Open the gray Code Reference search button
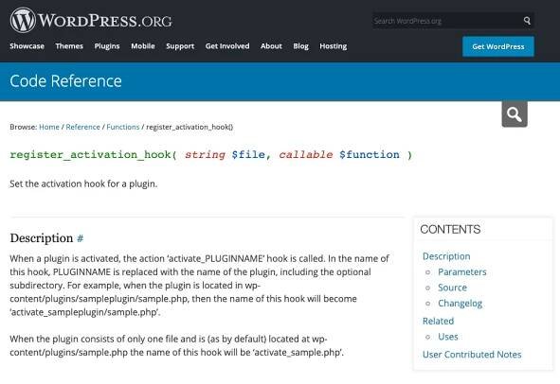 [515, 114]
